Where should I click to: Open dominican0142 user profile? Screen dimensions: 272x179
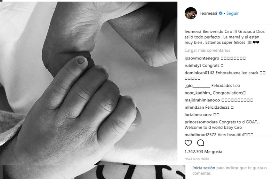[199, 73]
